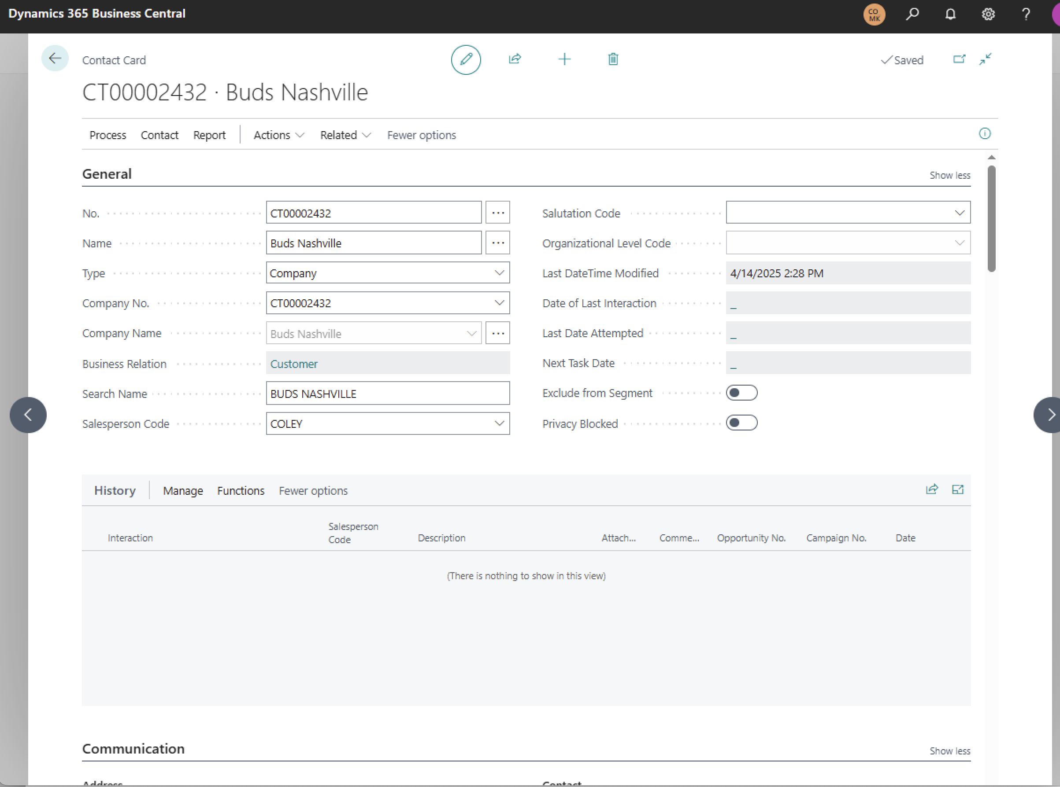Click the edit pencil icon

point(466,59)
